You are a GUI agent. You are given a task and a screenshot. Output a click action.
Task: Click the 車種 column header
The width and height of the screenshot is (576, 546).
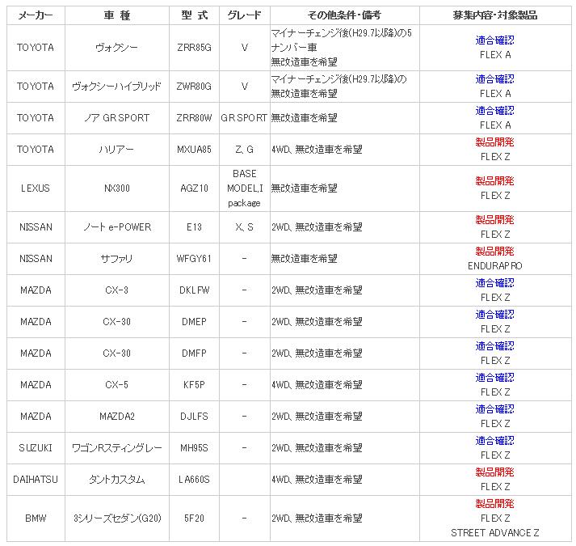pos(117,15)
